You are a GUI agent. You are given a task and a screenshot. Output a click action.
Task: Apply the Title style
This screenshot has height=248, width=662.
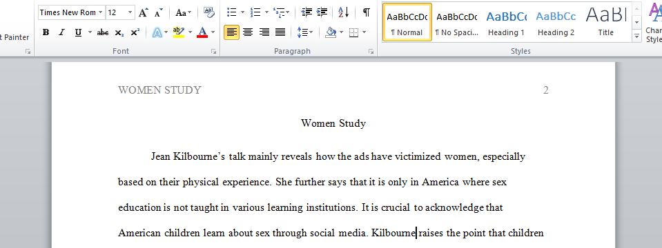[x=606, y=22]
